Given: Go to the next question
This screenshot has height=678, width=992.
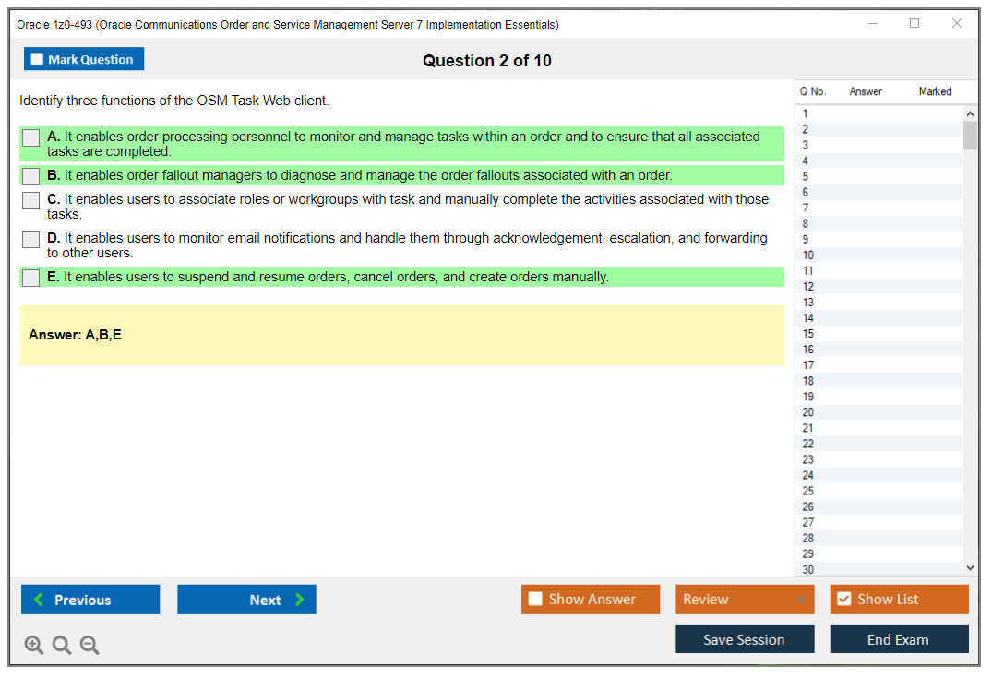Looking at the screenshot, I should click(246, 600).
